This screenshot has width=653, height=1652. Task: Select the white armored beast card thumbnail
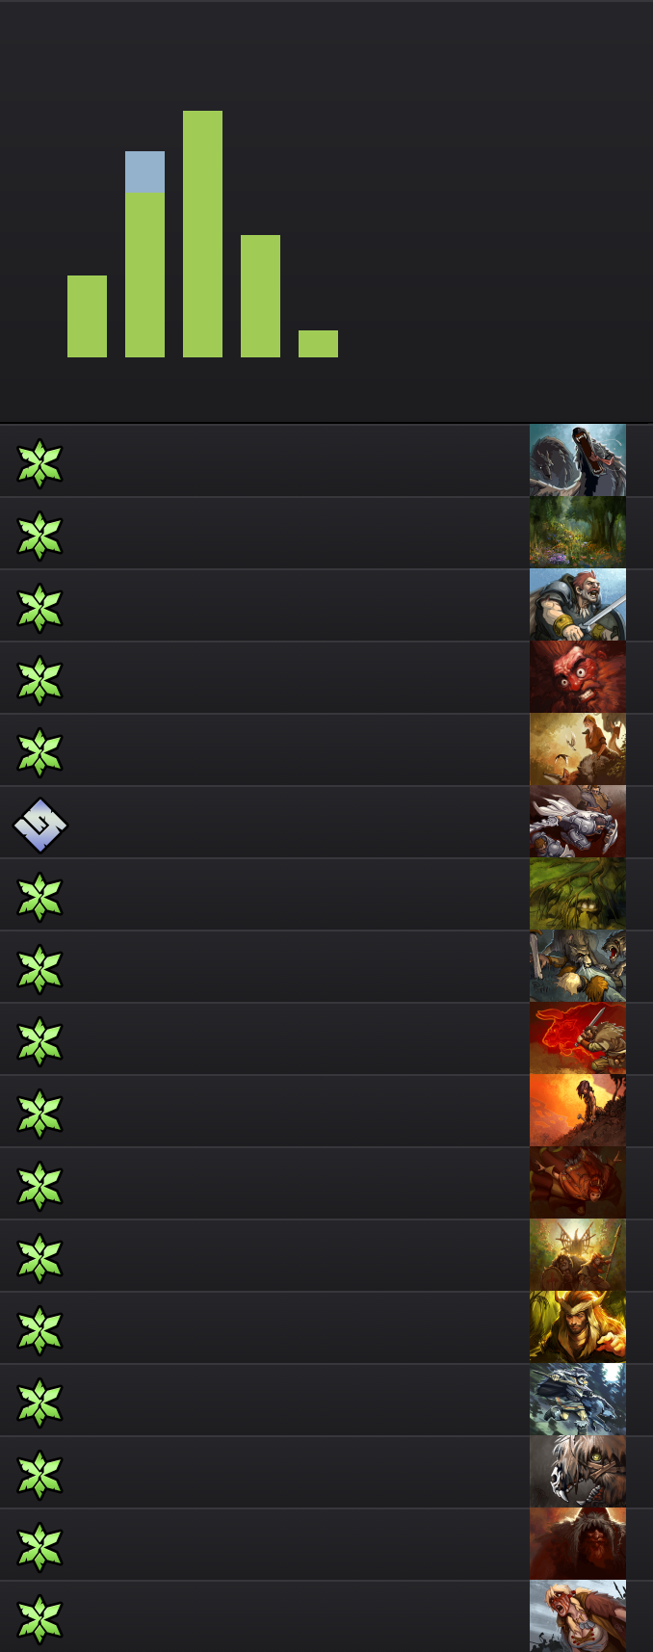click(x=578, y=822)
